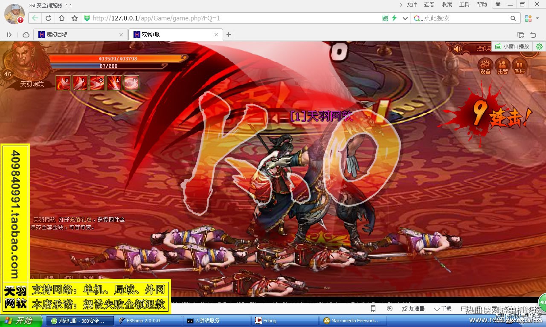This screenshot has height=327, width=546.
Task: Expand the extensions dropdown arrow
Action: (537, 18)
